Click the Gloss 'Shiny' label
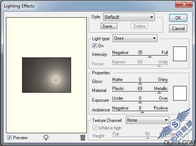Image resolution: width=196 pixels, height=146 pixels. (x=163, y=80)
